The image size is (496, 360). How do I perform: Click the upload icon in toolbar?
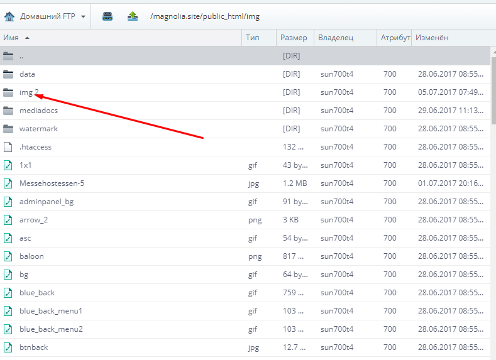[132, 16]
